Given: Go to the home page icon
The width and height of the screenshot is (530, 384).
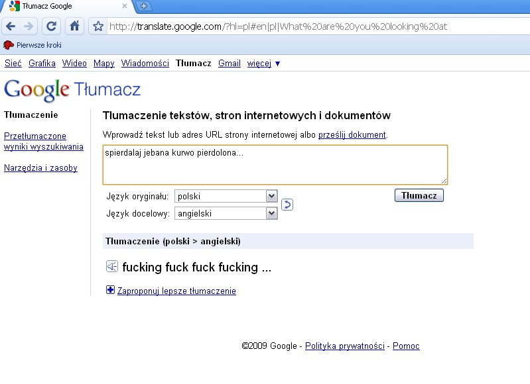Looking at the screenshot, I should tap(75, 26).
